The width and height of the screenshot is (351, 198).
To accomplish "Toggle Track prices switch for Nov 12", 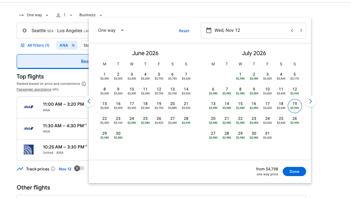I will (x=80, y=169).
